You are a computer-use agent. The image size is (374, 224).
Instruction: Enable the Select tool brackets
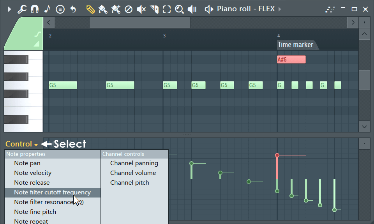click(x=167, y=9)
